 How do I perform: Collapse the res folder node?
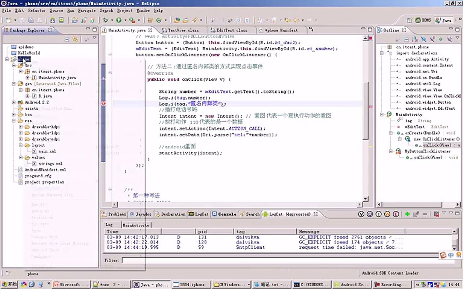click(x=14, y=120)
